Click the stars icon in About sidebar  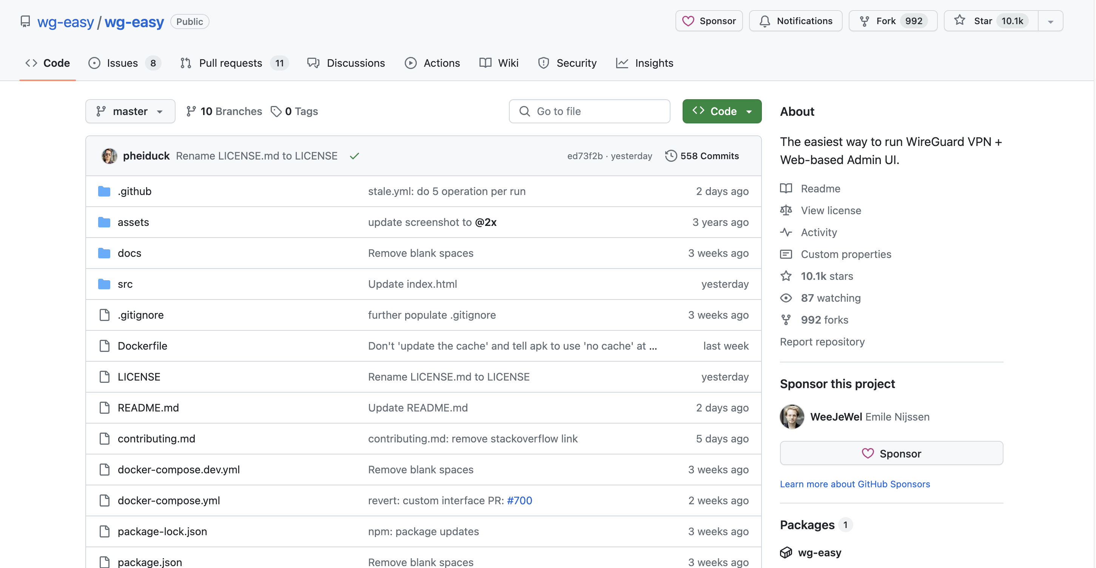click(786, 276)
